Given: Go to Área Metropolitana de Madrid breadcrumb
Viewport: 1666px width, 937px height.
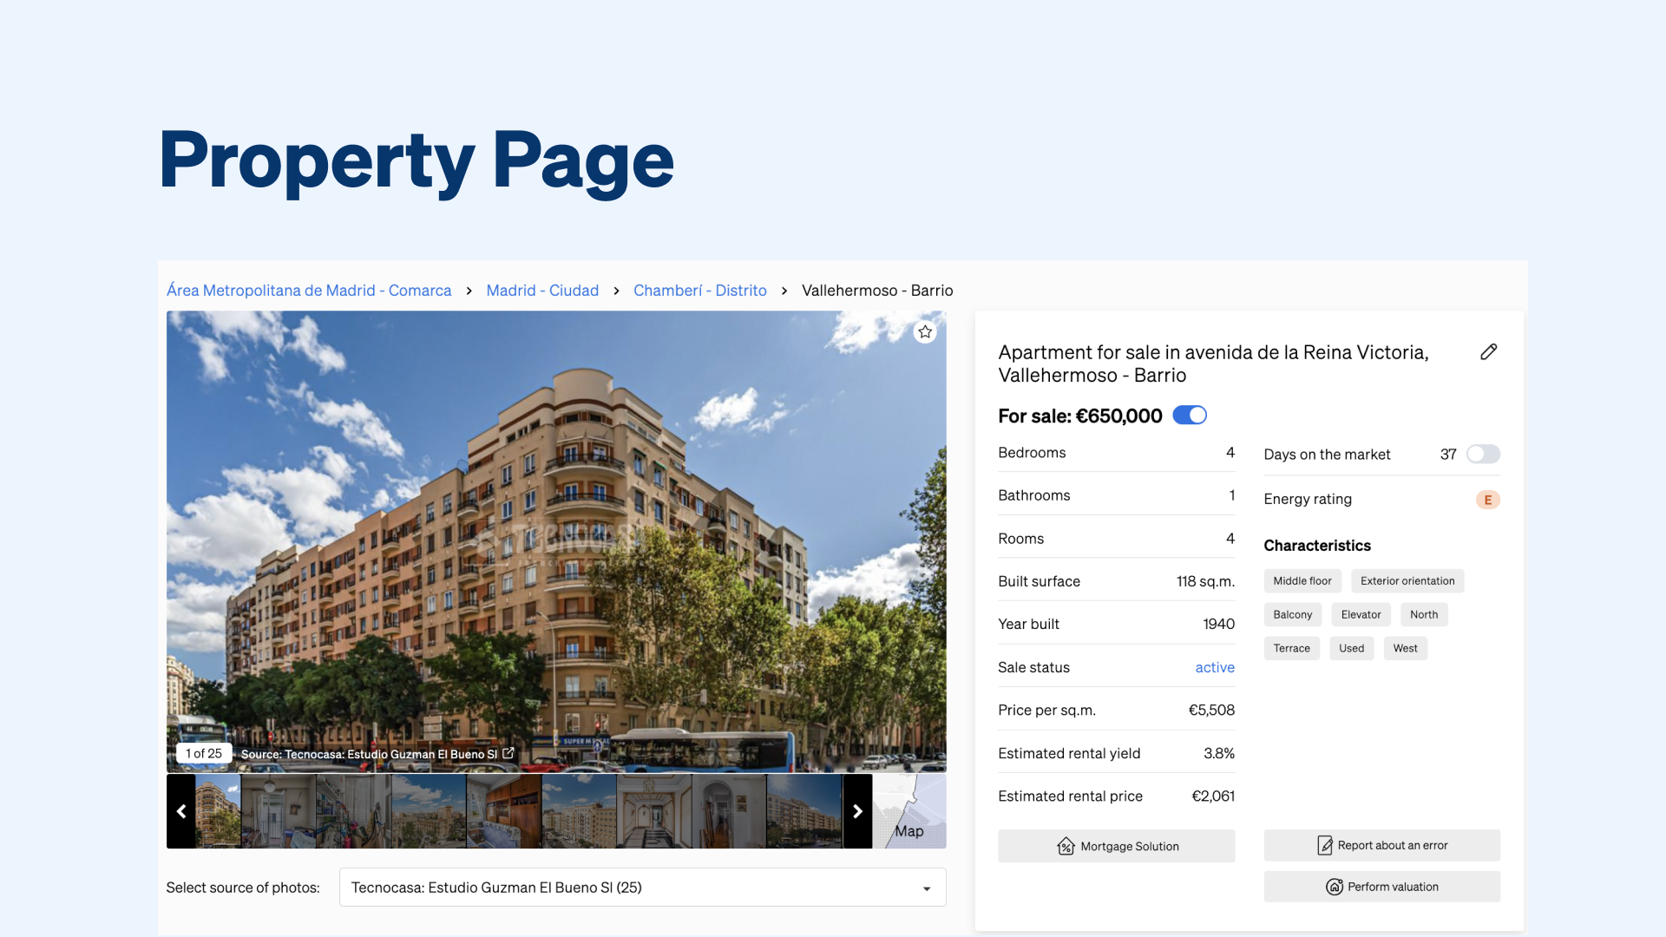Looking at the screenshot, I should click(x=309, y=291).
